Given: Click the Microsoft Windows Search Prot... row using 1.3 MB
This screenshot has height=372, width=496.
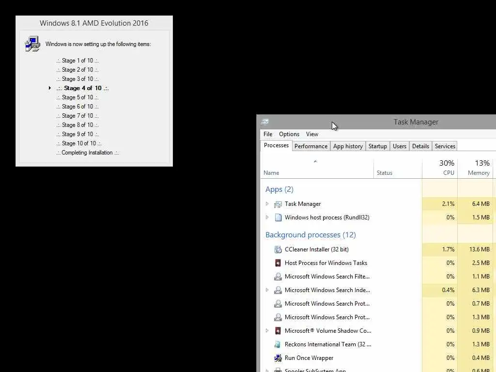Looking at the screenshot, I should (377, 317).
